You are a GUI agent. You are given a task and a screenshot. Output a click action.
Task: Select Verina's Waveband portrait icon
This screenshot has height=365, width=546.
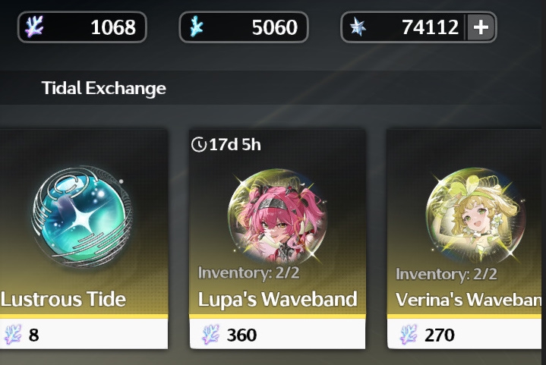[475, 216]
